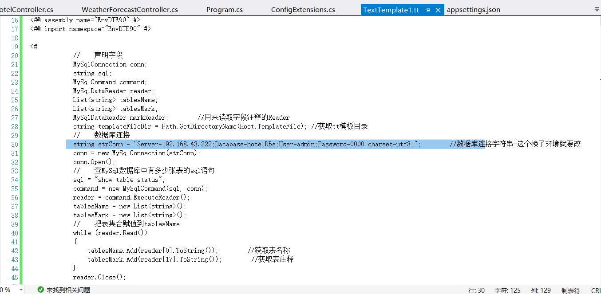Click line number 45 in the gutter
601x294 pixels.
[x=15, y=277]
